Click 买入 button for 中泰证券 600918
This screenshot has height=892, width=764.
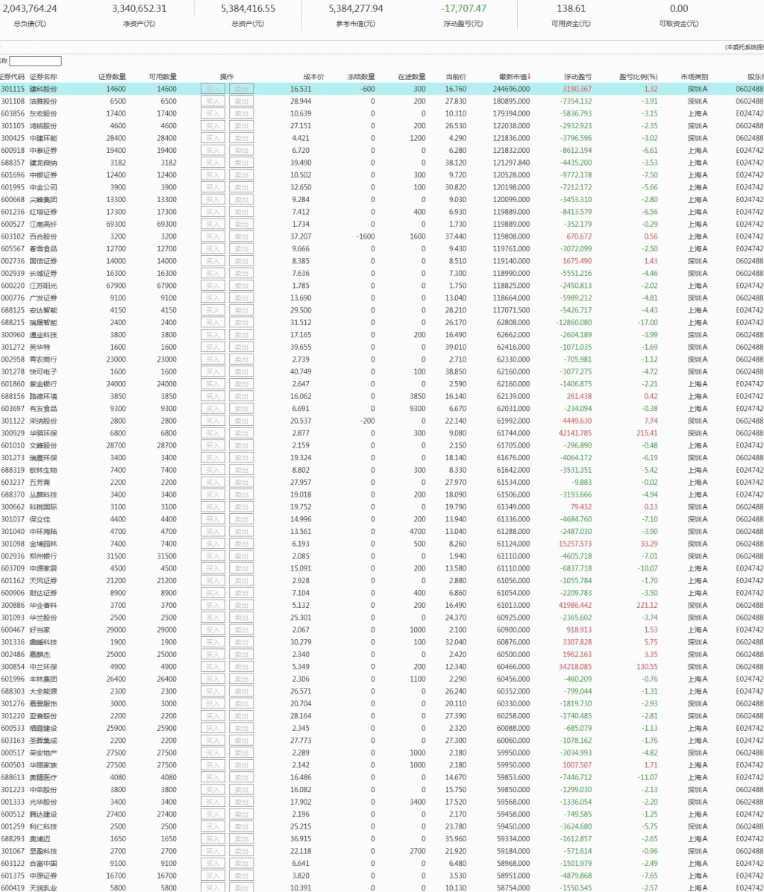(213, 150)
